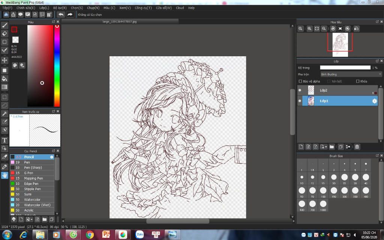Image resolution: width=384 pixels, height=240 pixels.
Task: Open the Cloud menu
Action: click(180, 8)
